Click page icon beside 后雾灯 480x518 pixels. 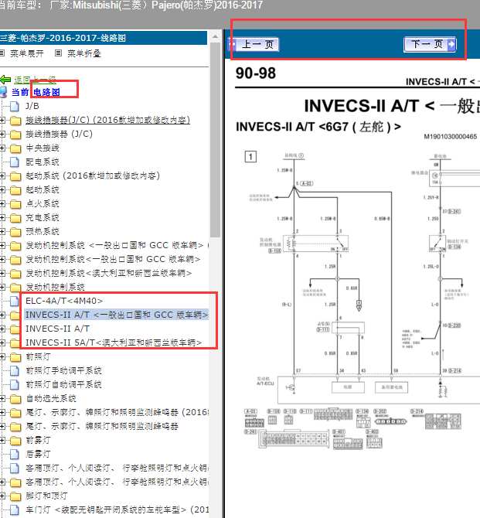click(14, 455)
